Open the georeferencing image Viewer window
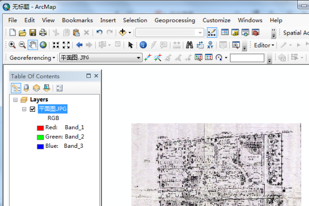Viewport: 309px width, 206px height. [x=198, y=58]
